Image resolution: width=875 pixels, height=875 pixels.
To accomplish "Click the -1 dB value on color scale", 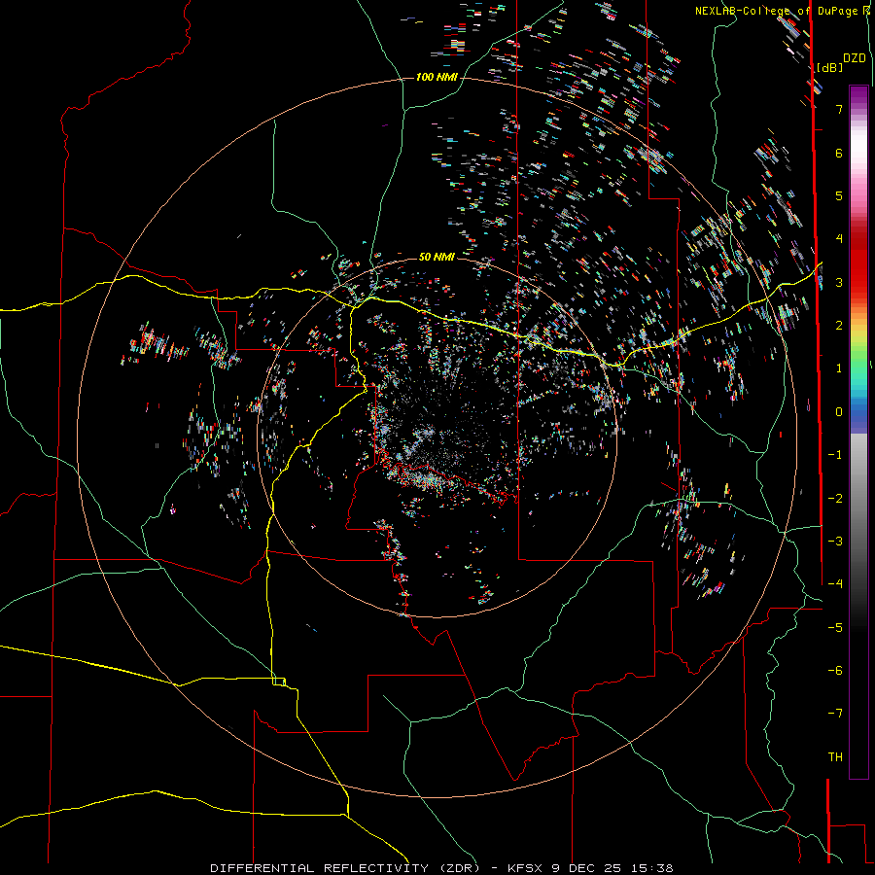I will pos(835,455).
